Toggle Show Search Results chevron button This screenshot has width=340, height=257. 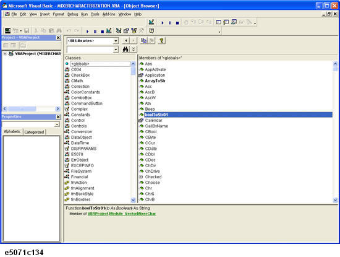[x=134, y=50]
